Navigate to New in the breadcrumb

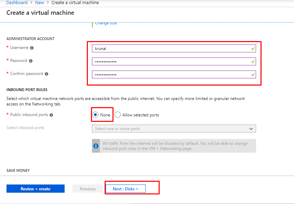(40, 3)
